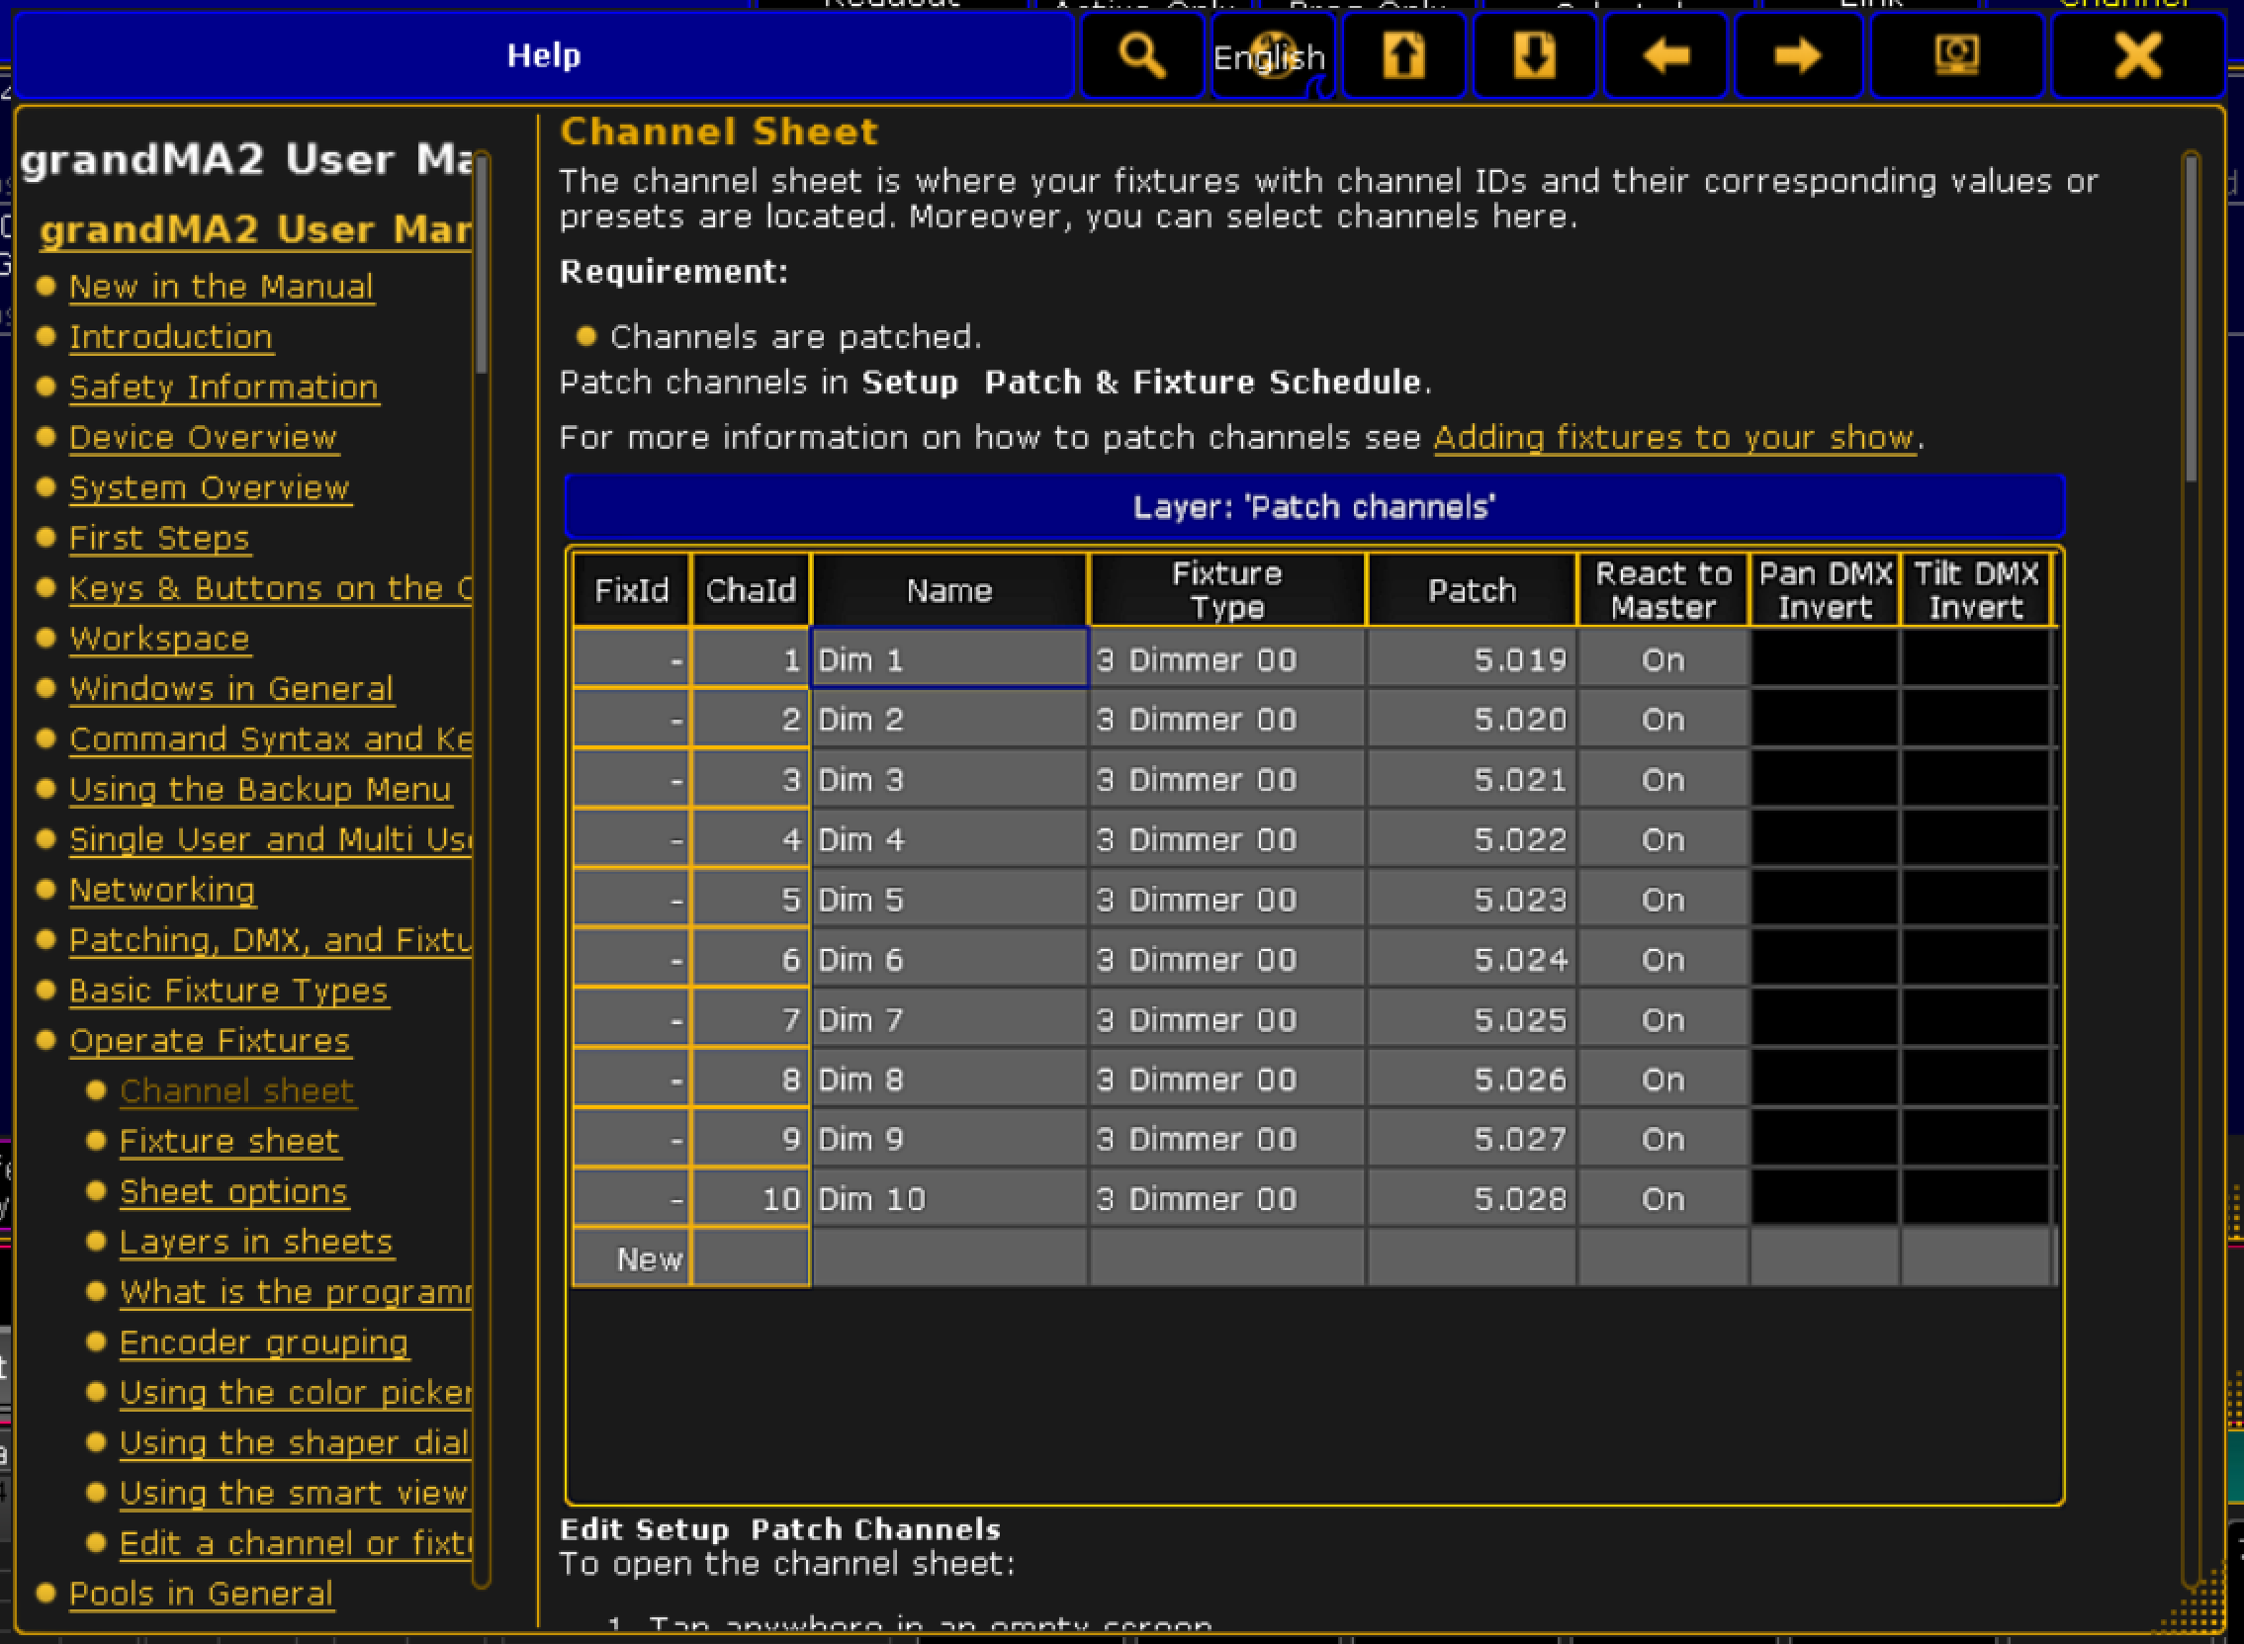Click the Pan DMX Invert column header
The width and height of the screenshot is (2244, 1644).
pos(1825,591)
